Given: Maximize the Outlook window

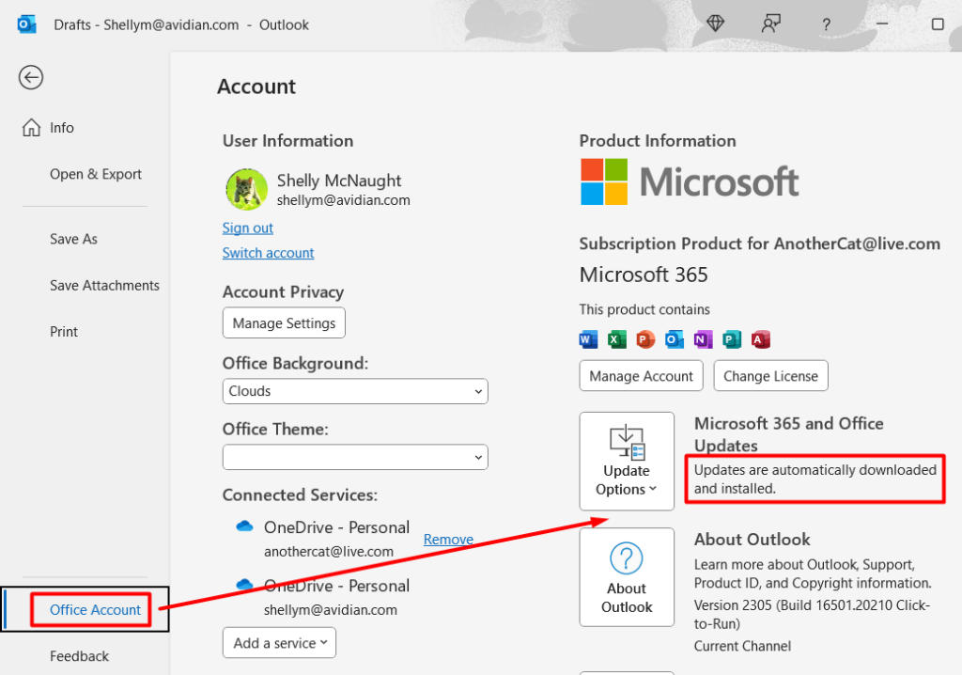Looking at the screenshot, I should [937, 24].
